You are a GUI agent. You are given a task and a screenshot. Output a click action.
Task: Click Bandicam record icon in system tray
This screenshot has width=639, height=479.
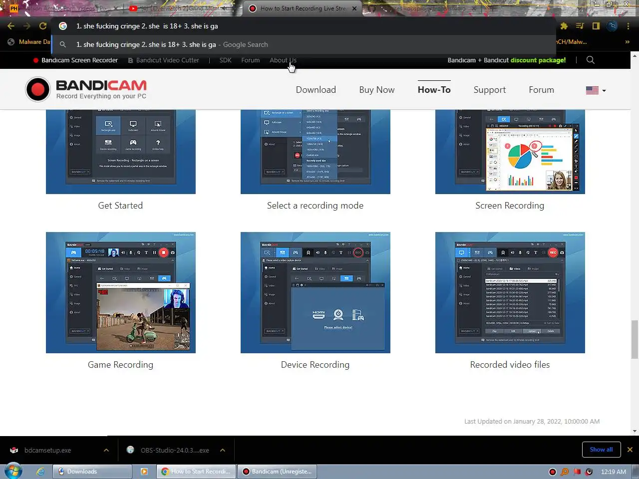pos(552,472)
